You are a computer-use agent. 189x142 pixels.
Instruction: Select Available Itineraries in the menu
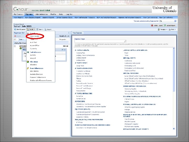coord(36,74)
